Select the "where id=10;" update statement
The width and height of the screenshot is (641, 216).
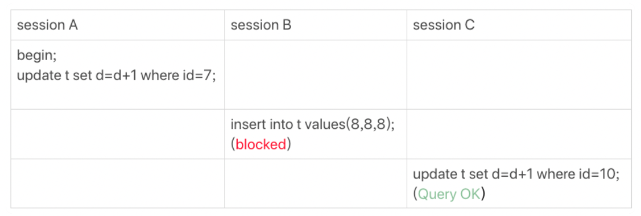(x=517, y=174)
